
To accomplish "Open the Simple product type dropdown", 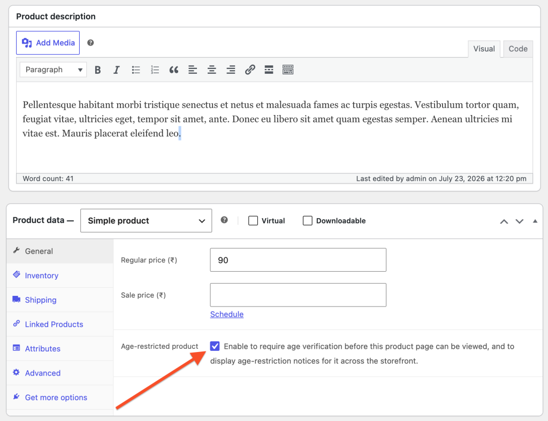I will pos(146,220).
